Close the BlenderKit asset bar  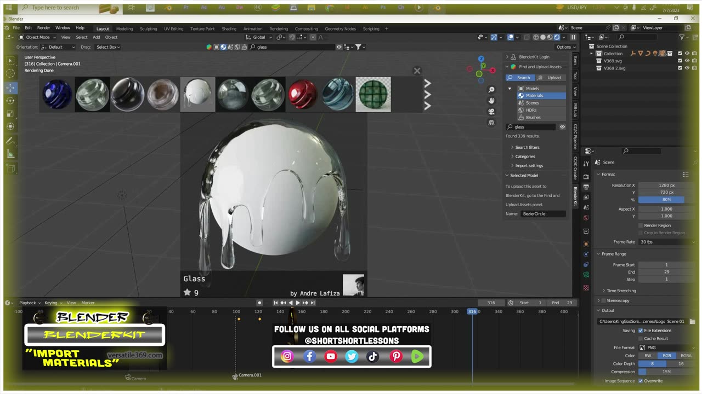[x=417, y=71]
